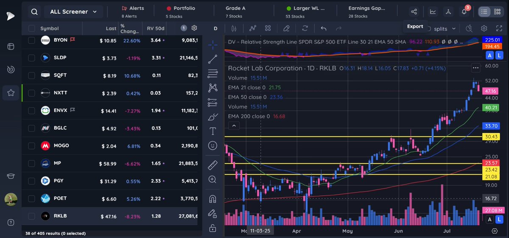Check the MP row checkbox
The width and height of the screenshot is (509, 238).
[x=31, y=163]
